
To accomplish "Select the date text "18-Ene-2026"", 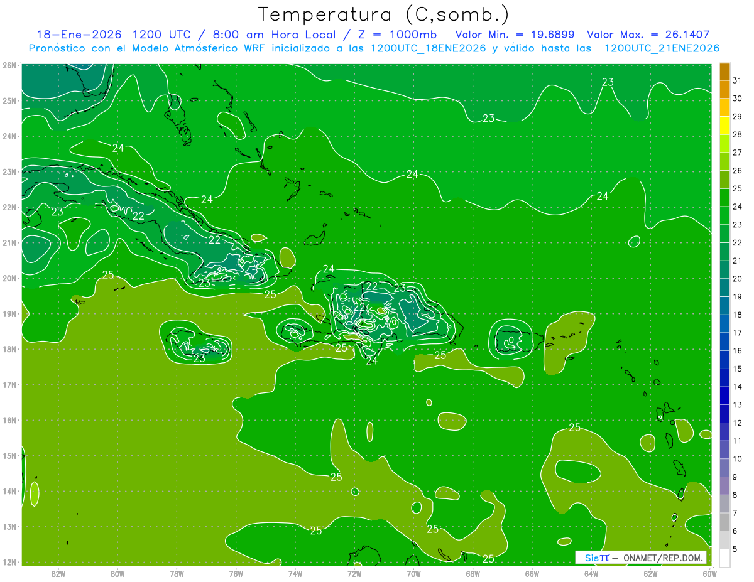I will pyautogui.click(x=79, y=35).
